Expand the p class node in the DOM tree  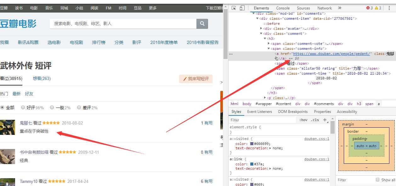click(x=265, y=98)
